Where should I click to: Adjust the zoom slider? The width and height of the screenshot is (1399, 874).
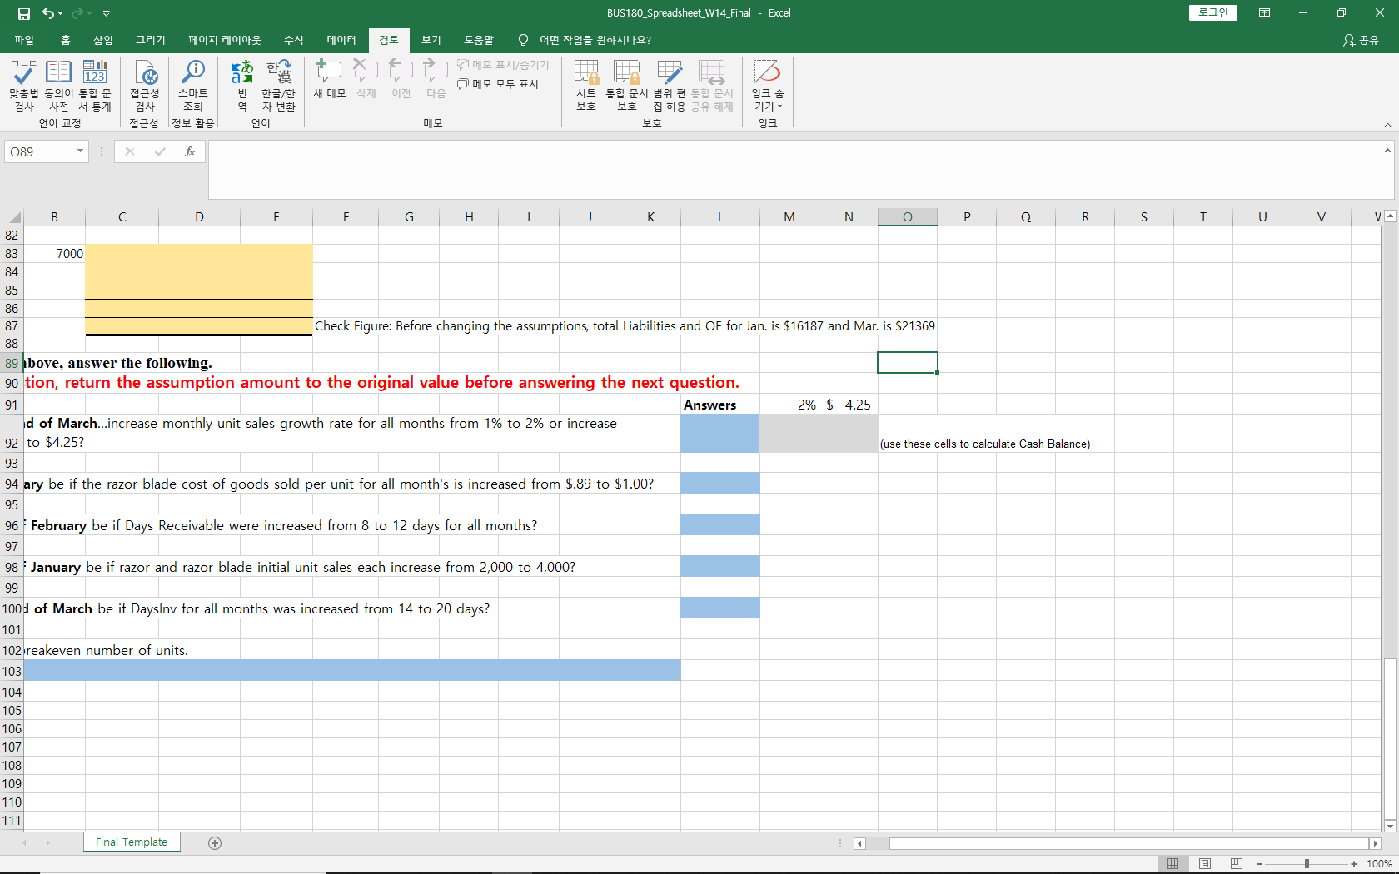tap(1307, 863)
